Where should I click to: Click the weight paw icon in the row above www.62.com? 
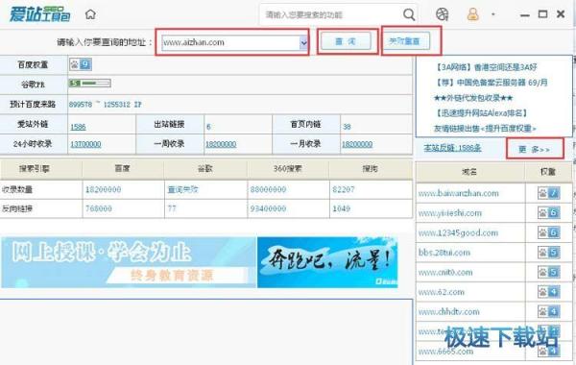coord(548,272)
